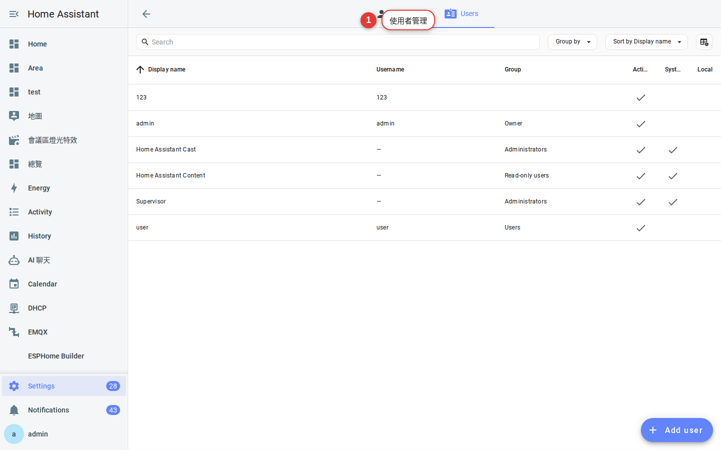The width and height of the screenshot is (721, 450).
Task: Open the test dashboard in the sidebar
Action: pos(64,92)
